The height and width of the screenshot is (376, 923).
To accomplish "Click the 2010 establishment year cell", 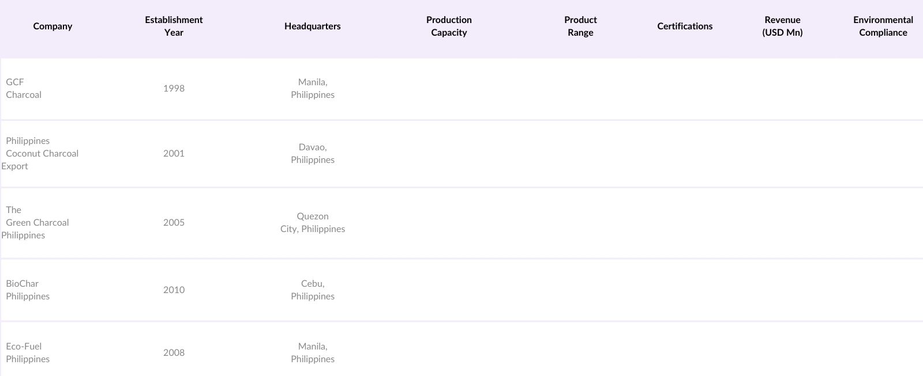I will click(x=174, y=290).
